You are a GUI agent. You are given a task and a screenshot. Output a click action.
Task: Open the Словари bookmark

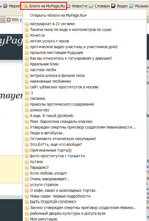pos(100,6)
